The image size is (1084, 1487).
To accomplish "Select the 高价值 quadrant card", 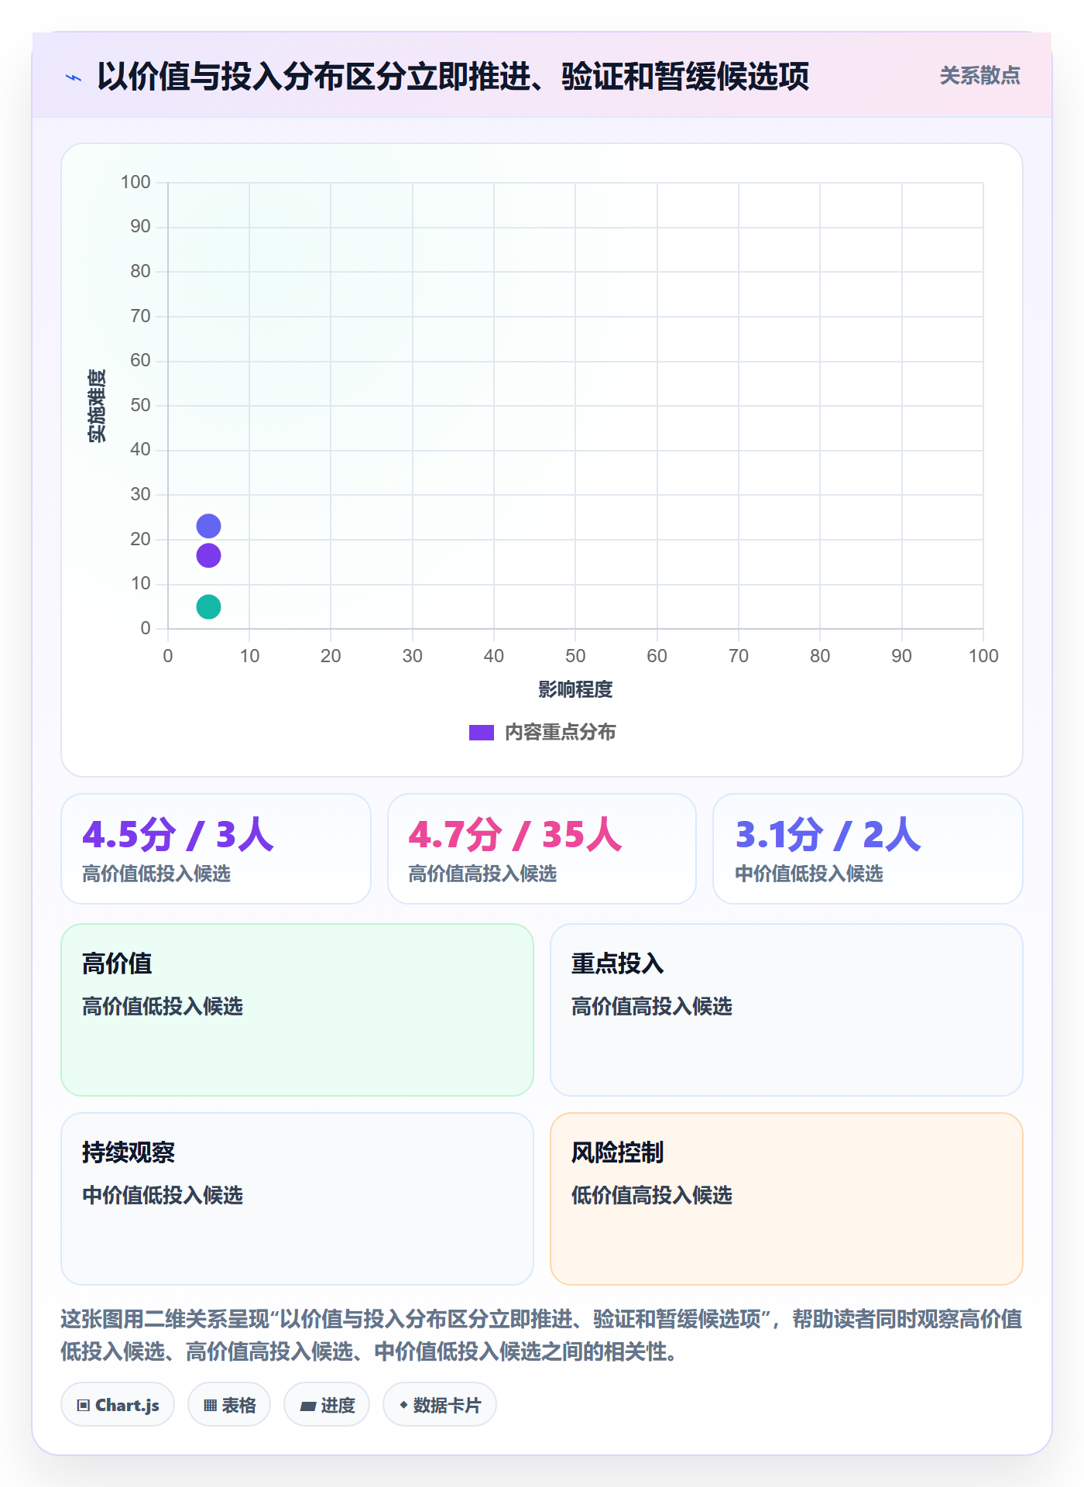I will [297, 1010].
